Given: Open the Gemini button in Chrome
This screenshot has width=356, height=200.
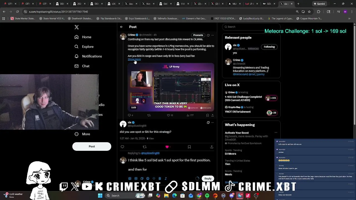Looking at the screenshot, I should click(x=319, y=4).
